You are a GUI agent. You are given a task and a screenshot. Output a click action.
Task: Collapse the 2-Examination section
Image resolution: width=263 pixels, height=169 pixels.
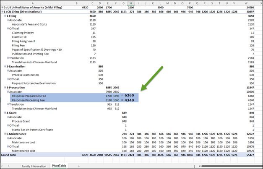pyautogui.click(x=5, y=66)
